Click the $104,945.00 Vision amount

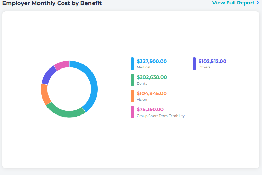pos(151,93)
